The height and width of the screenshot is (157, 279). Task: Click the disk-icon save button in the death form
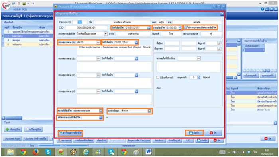[194, 133]
